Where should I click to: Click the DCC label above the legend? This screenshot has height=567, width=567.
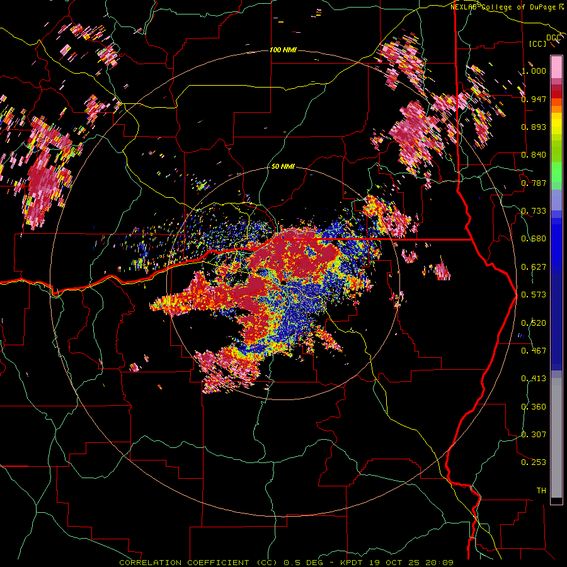tap(553, 38)
